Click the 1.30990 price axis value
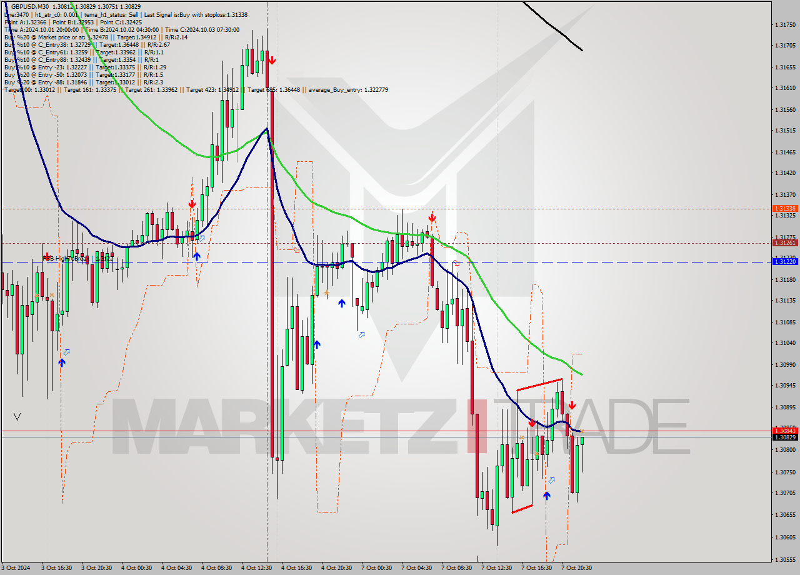 point(785,364)
